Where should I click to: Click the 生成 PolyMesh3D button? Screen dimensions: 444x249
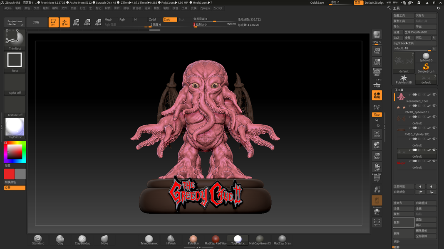(420, 32)
